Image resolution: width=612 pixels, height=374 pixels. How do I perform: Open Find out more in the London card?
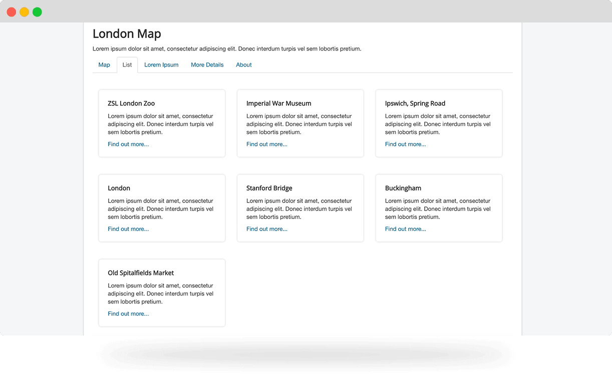click(x=128, y=229)
